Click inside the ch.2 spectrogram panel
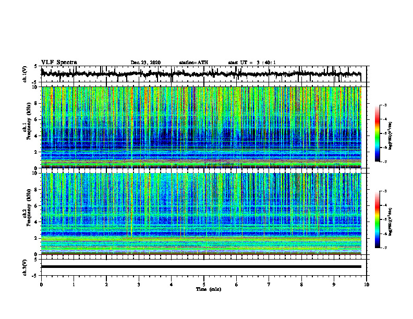The image size is (413, 319). (201, 214)
